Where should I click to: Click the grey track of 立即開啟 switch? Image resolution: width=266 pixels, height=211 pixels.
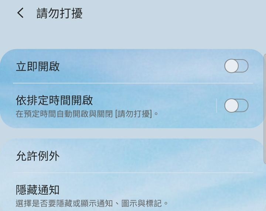243,66
